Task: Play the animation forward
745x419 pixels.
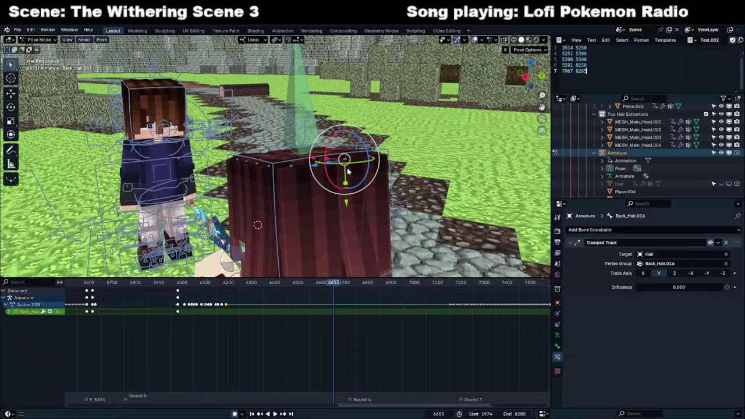Action: [x=275, y=414]
